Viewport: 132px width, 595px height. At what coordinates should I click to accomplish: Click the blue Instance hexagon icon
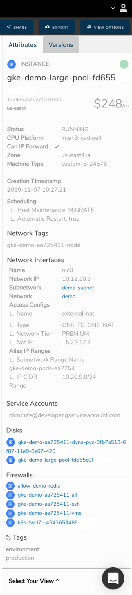pos(11,64)
